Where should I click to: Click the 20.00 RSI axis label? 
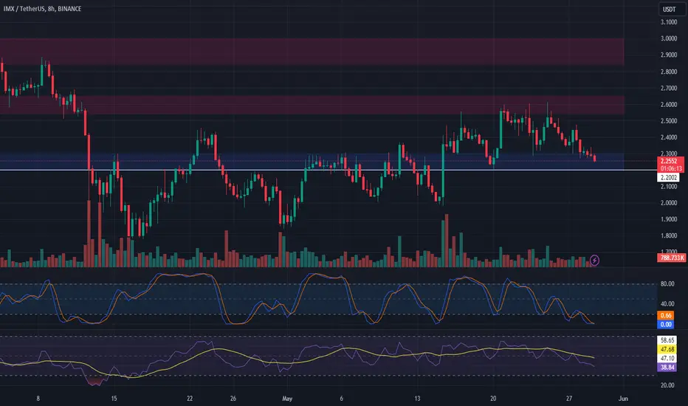[667, 385]
